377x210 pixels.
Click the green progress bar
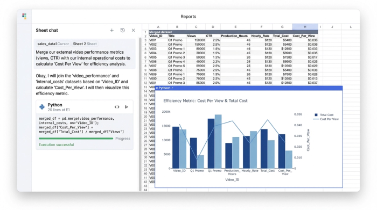click(76, 139)
